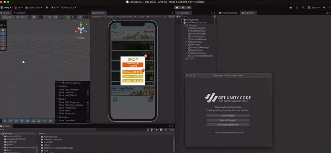Lock the Hierarchy panel
331x153 pixels.
(x=211, y=13)
